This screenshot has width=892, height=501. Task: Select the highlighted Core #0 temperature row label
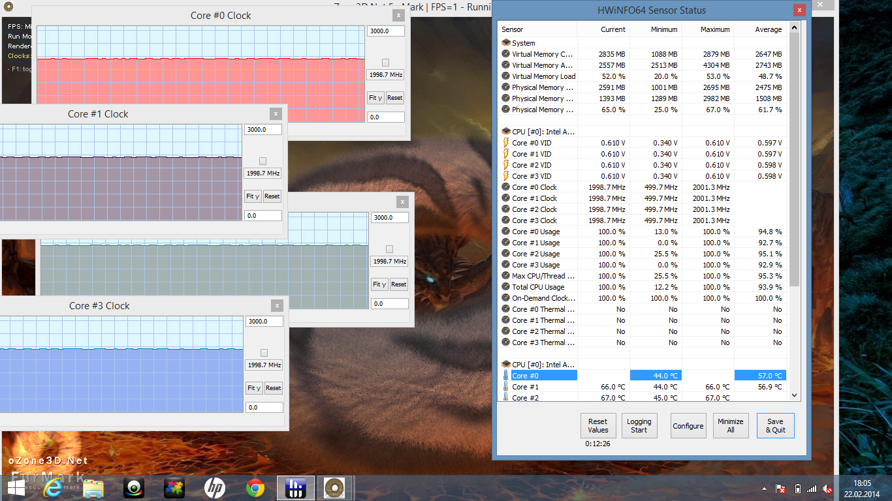[544, 376]
